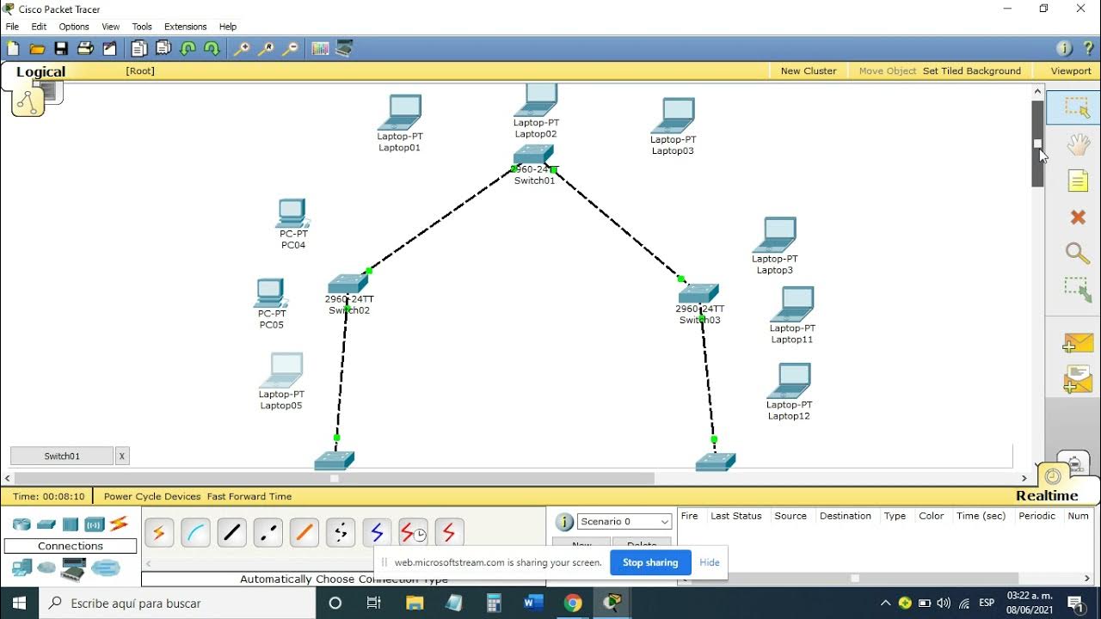Click Power Cycle Devices
This screenshot has width=1101, height=619.
(152, 496)
